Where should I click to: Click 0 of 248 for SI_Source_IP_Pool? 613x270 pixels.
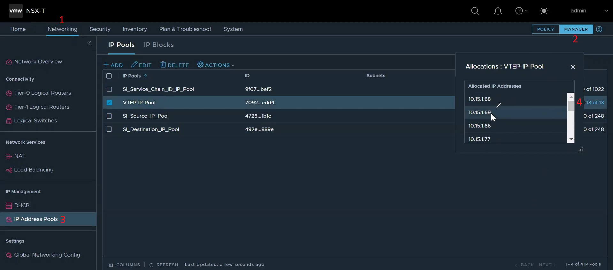coord(594,116)
